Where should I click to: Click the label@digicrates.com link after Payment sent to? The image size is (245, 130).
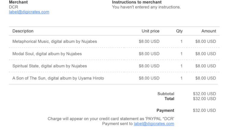tap(154, 124)
